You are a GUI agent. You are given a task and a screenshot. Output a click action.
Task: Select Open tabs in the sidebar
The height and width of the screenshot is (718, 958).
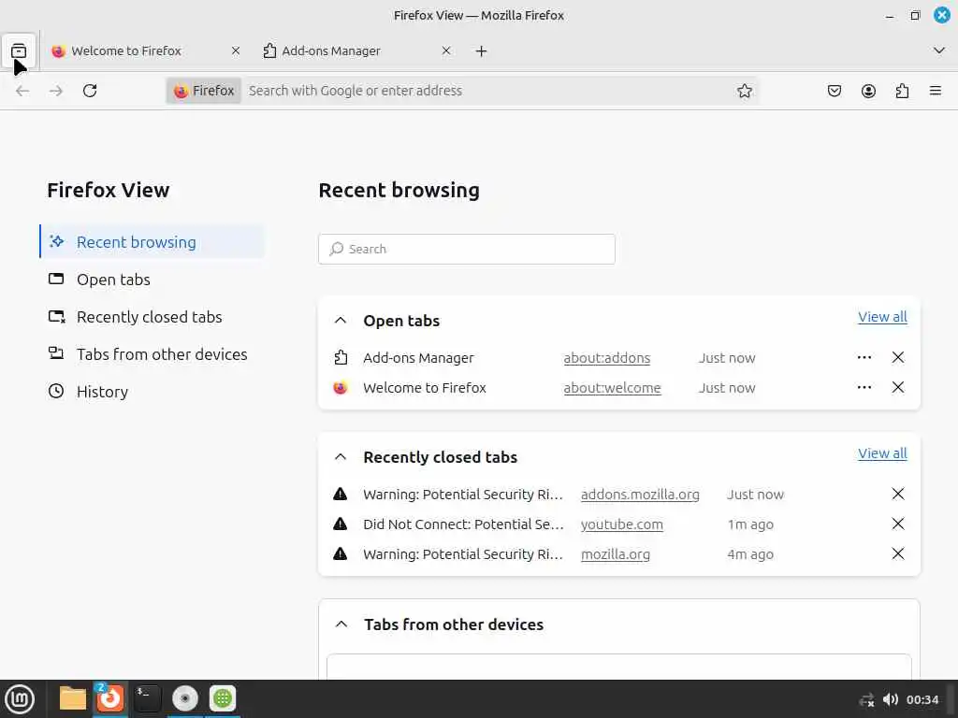(152, 280)
